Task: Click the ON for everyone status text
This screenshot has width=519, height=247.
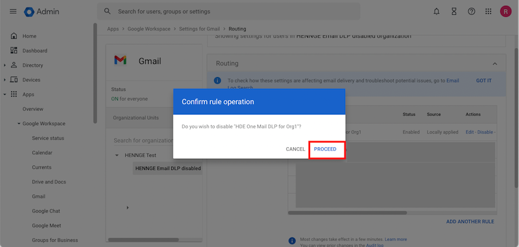Action: click(129, 99)
